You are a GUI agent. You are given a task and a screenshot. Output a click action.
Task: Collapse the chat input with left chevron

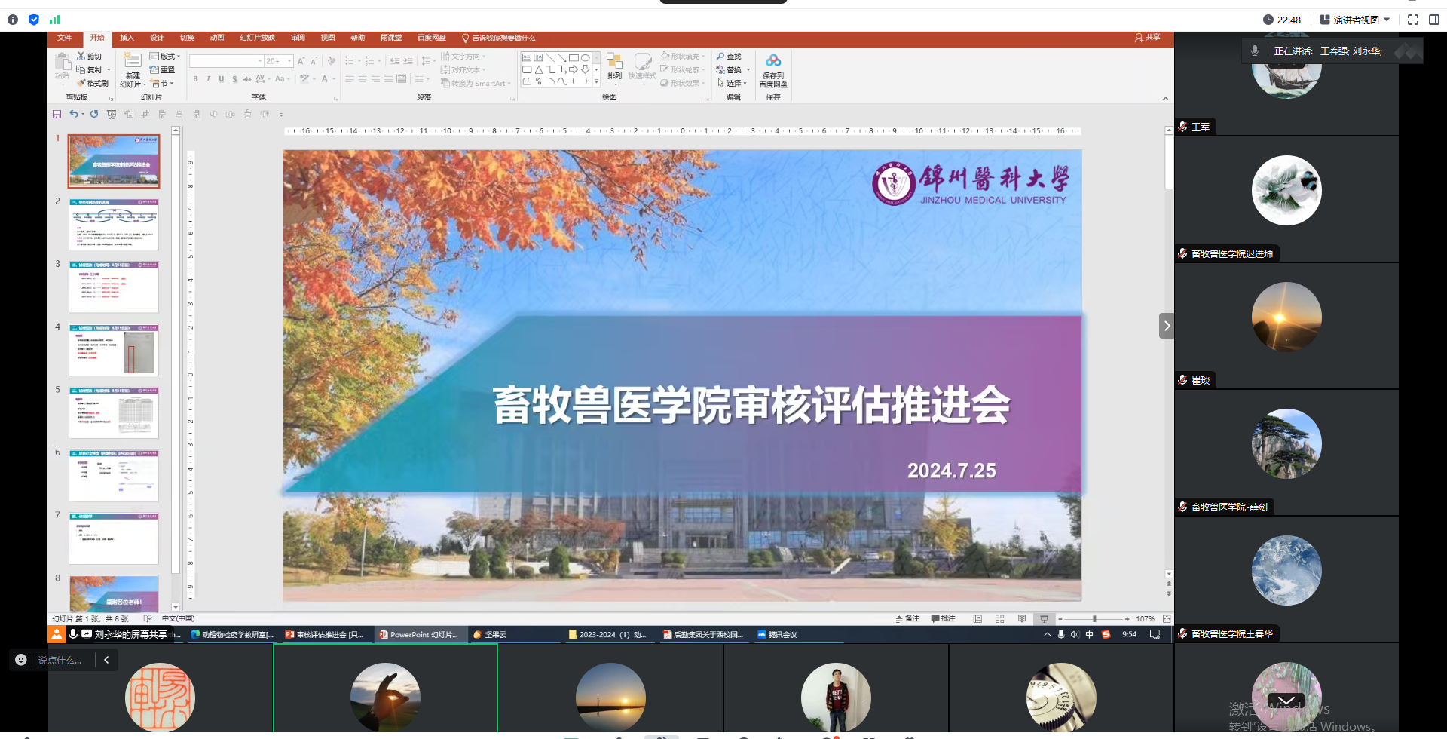point(106,660)
